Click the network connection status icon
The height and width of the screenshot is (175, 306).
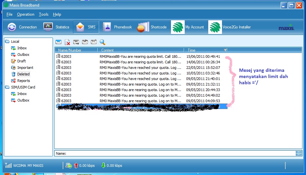[69, 166]
